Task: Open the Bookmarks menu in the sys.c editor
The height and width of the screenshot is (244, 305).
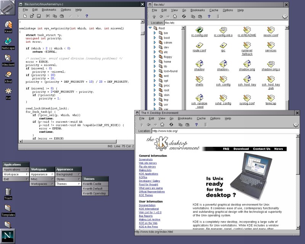Action: coord(49,10)
